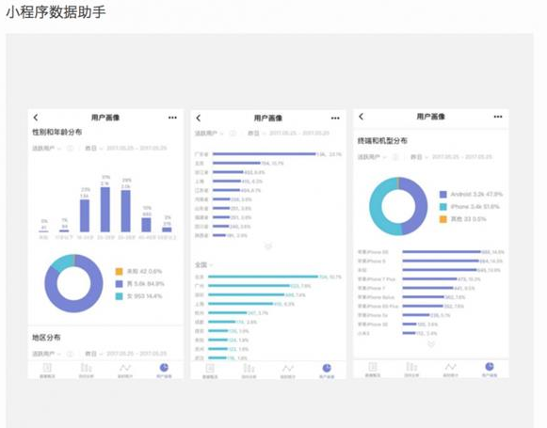Open the 活跃用户 dropdown on the province ranking screen

pyautogui.click(x=209, y=134)
